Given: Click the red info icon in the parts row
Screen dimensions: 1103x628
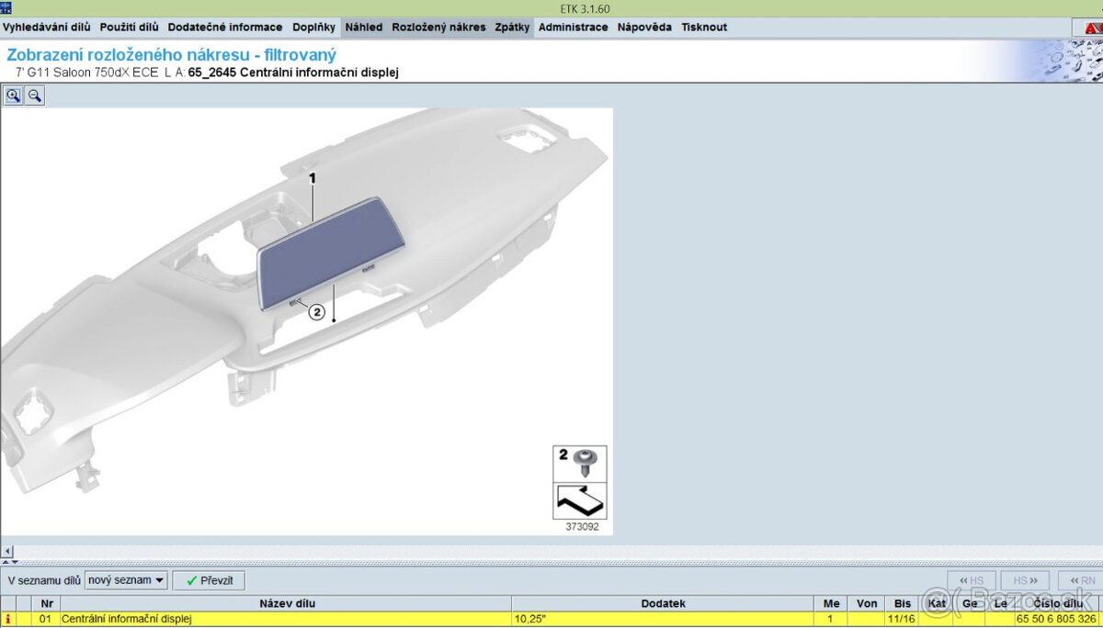Looking at the screenshot, I should (8, 620).
